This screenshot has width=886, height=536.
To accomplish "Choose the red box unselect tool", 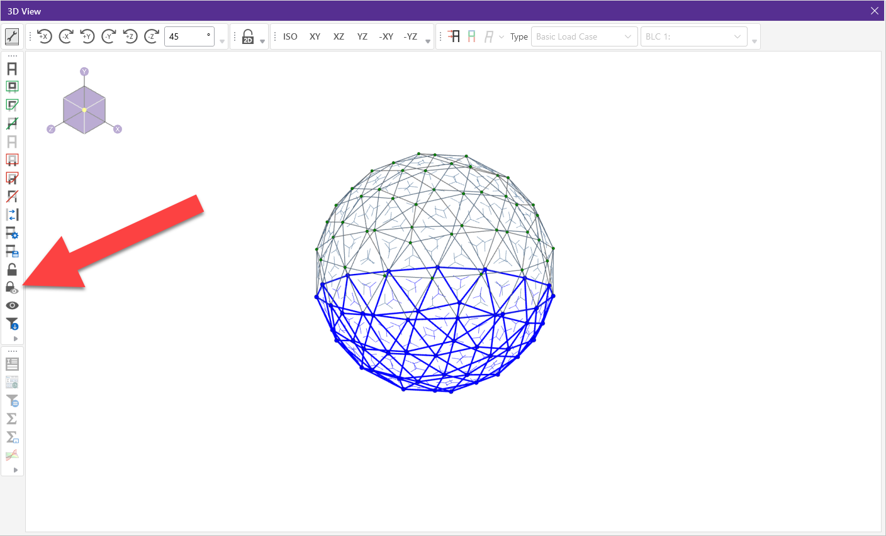I will (12, 160).
